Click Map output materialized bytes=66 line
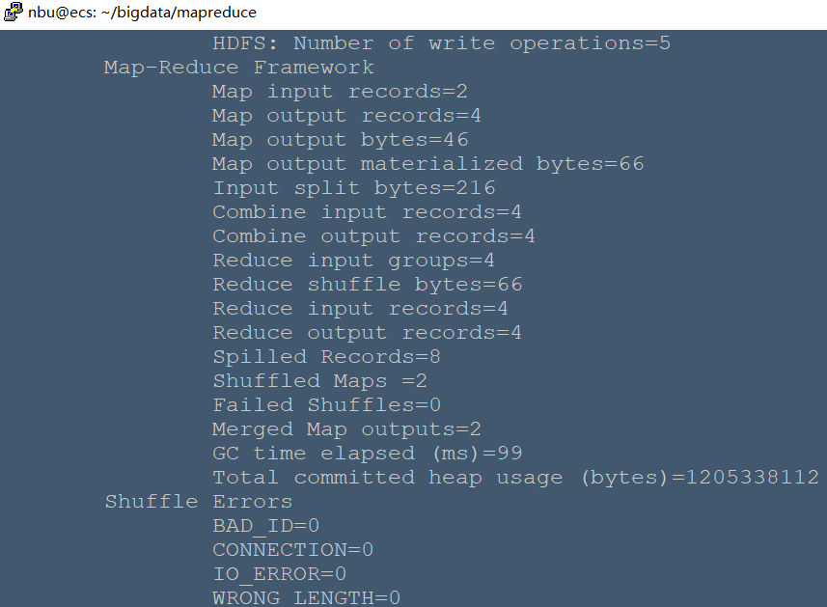The image size is (827, 607). 427,164
